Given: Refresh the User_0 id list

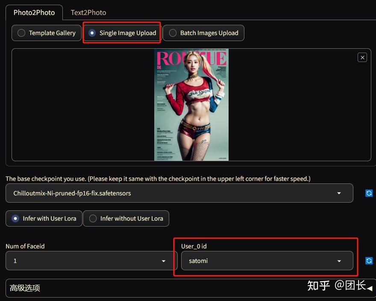Looking at the screenshot, I should 369,261.
